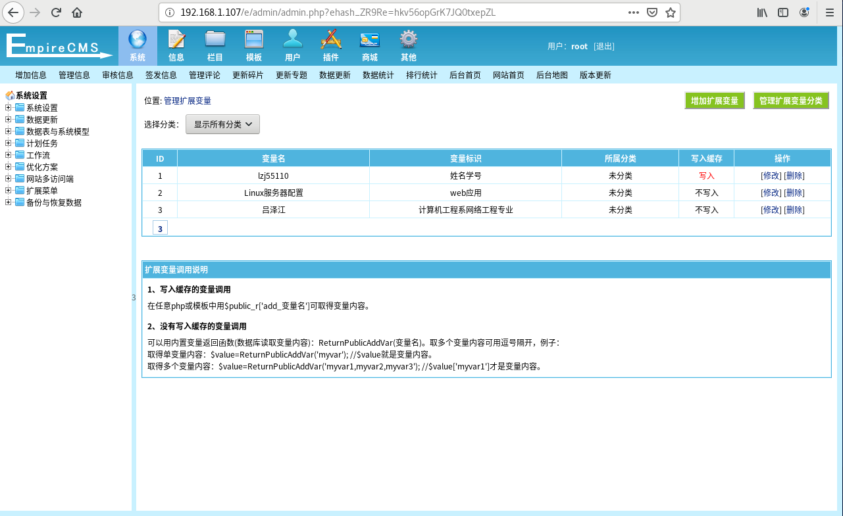
Task: Open page actions three-dot menu
Action: [x=634, y=12]
